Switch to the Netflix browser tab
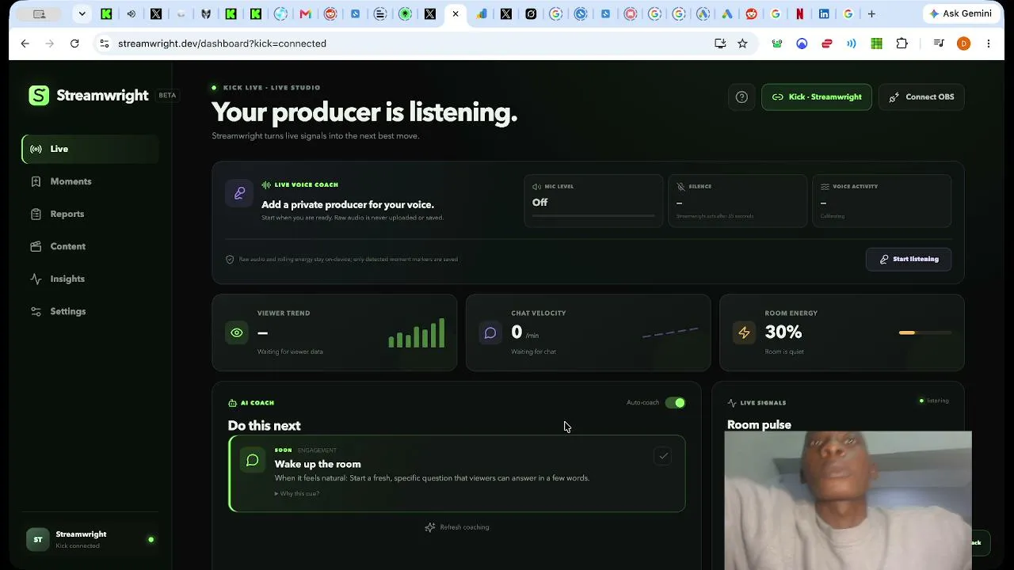1014x570 pixels. (x=799, y=13)
